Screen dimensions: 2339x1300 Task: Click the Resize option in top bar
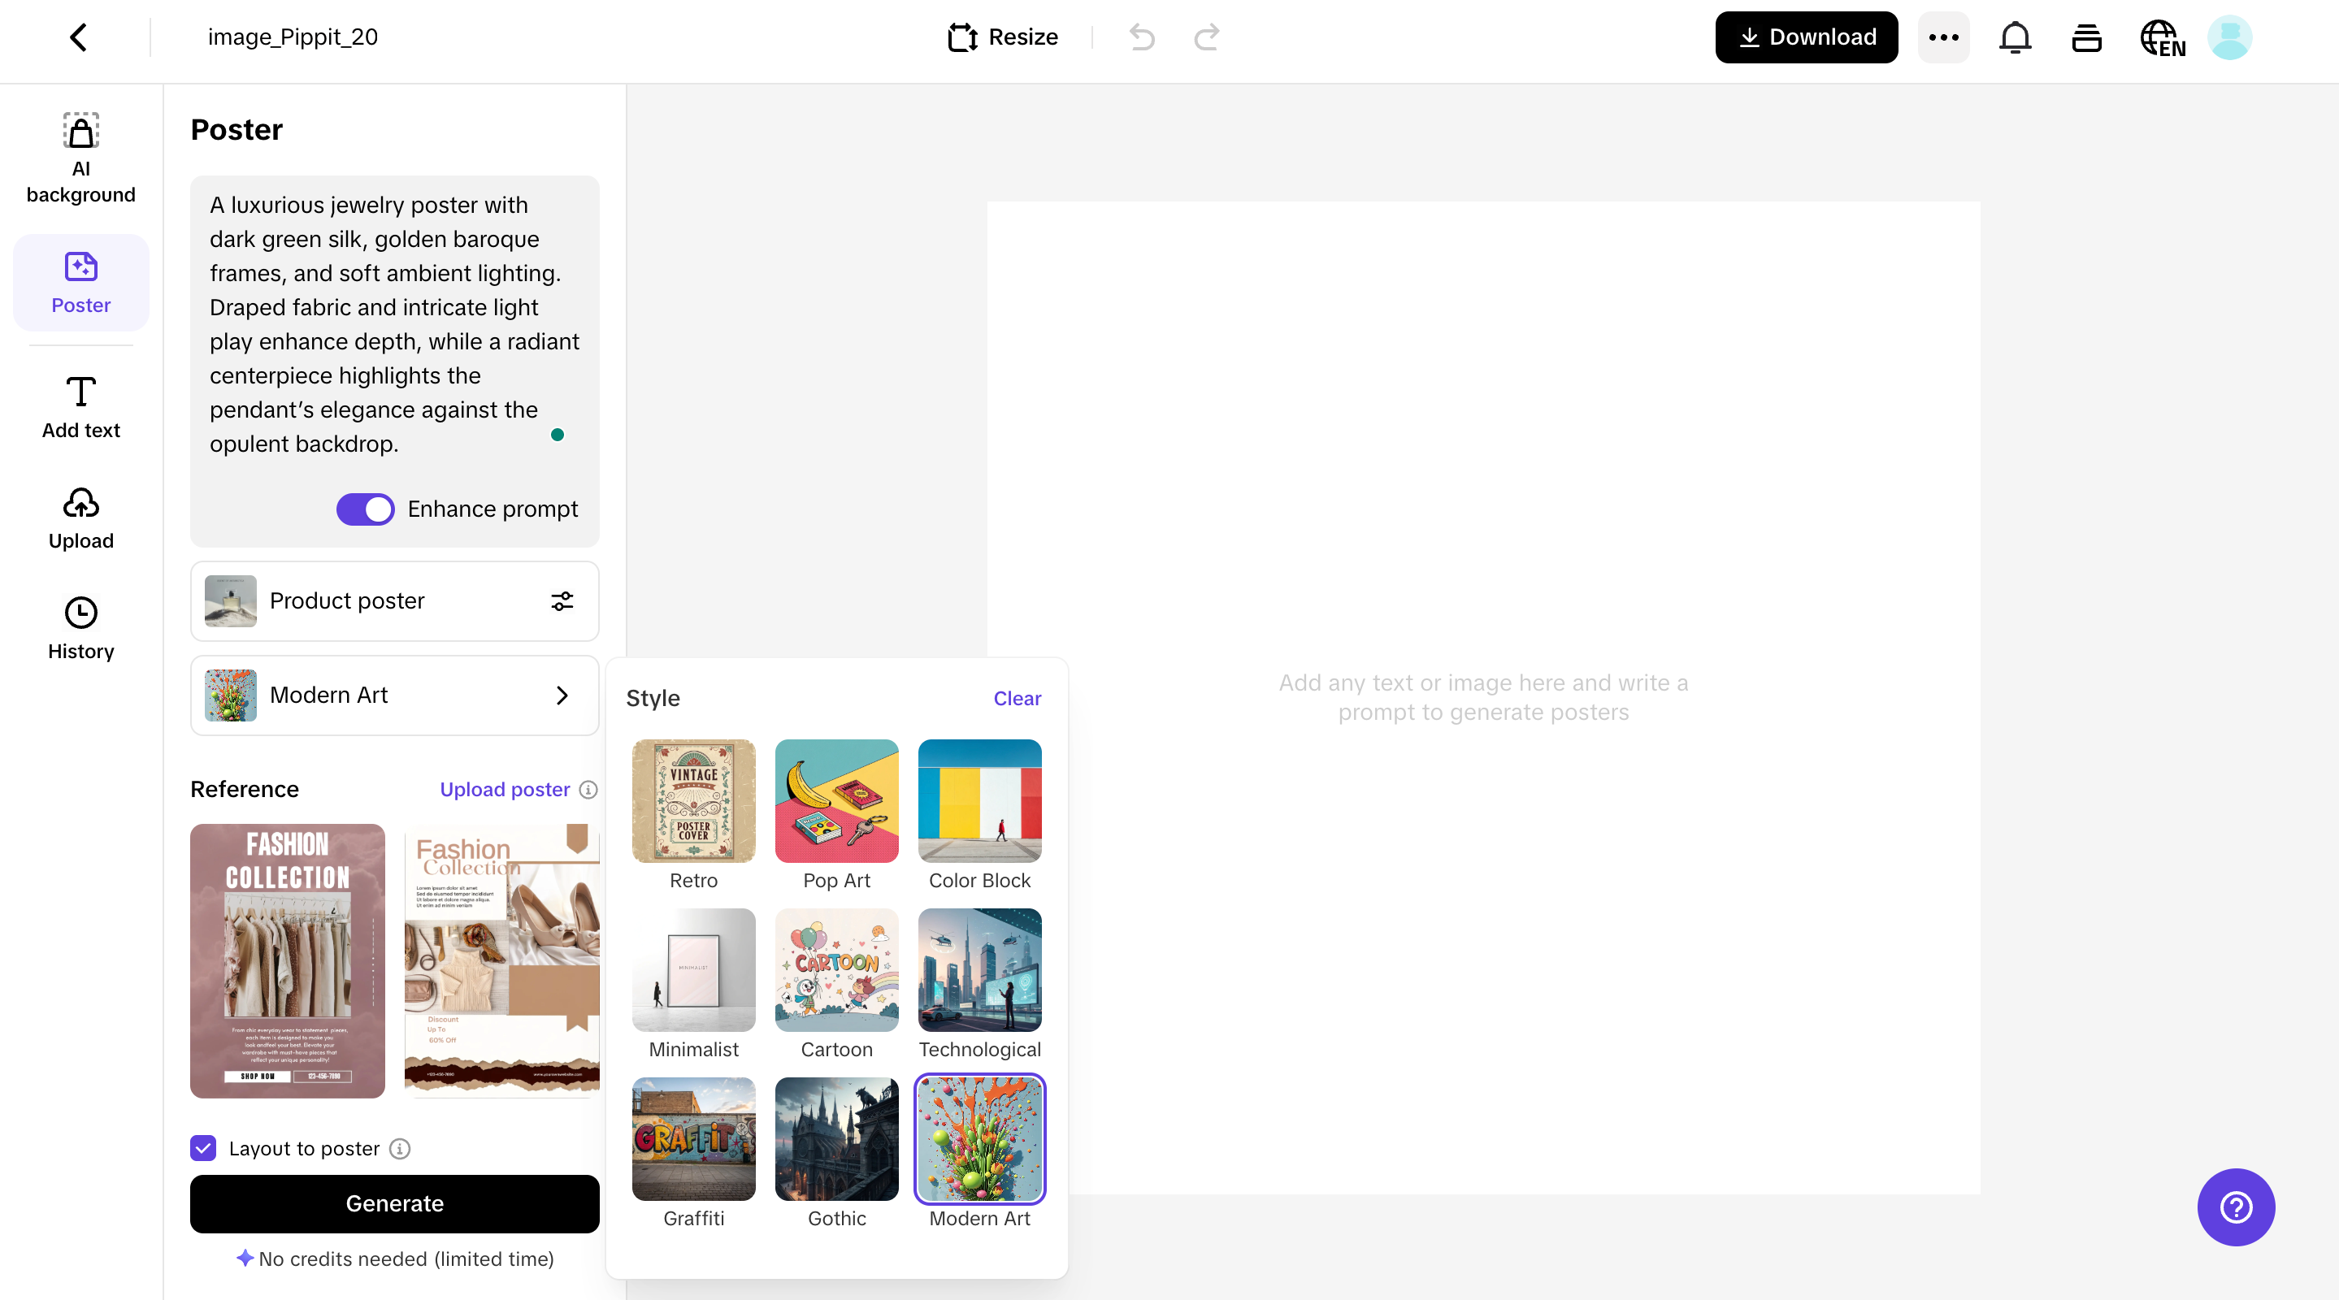[x=1004, y=37]
